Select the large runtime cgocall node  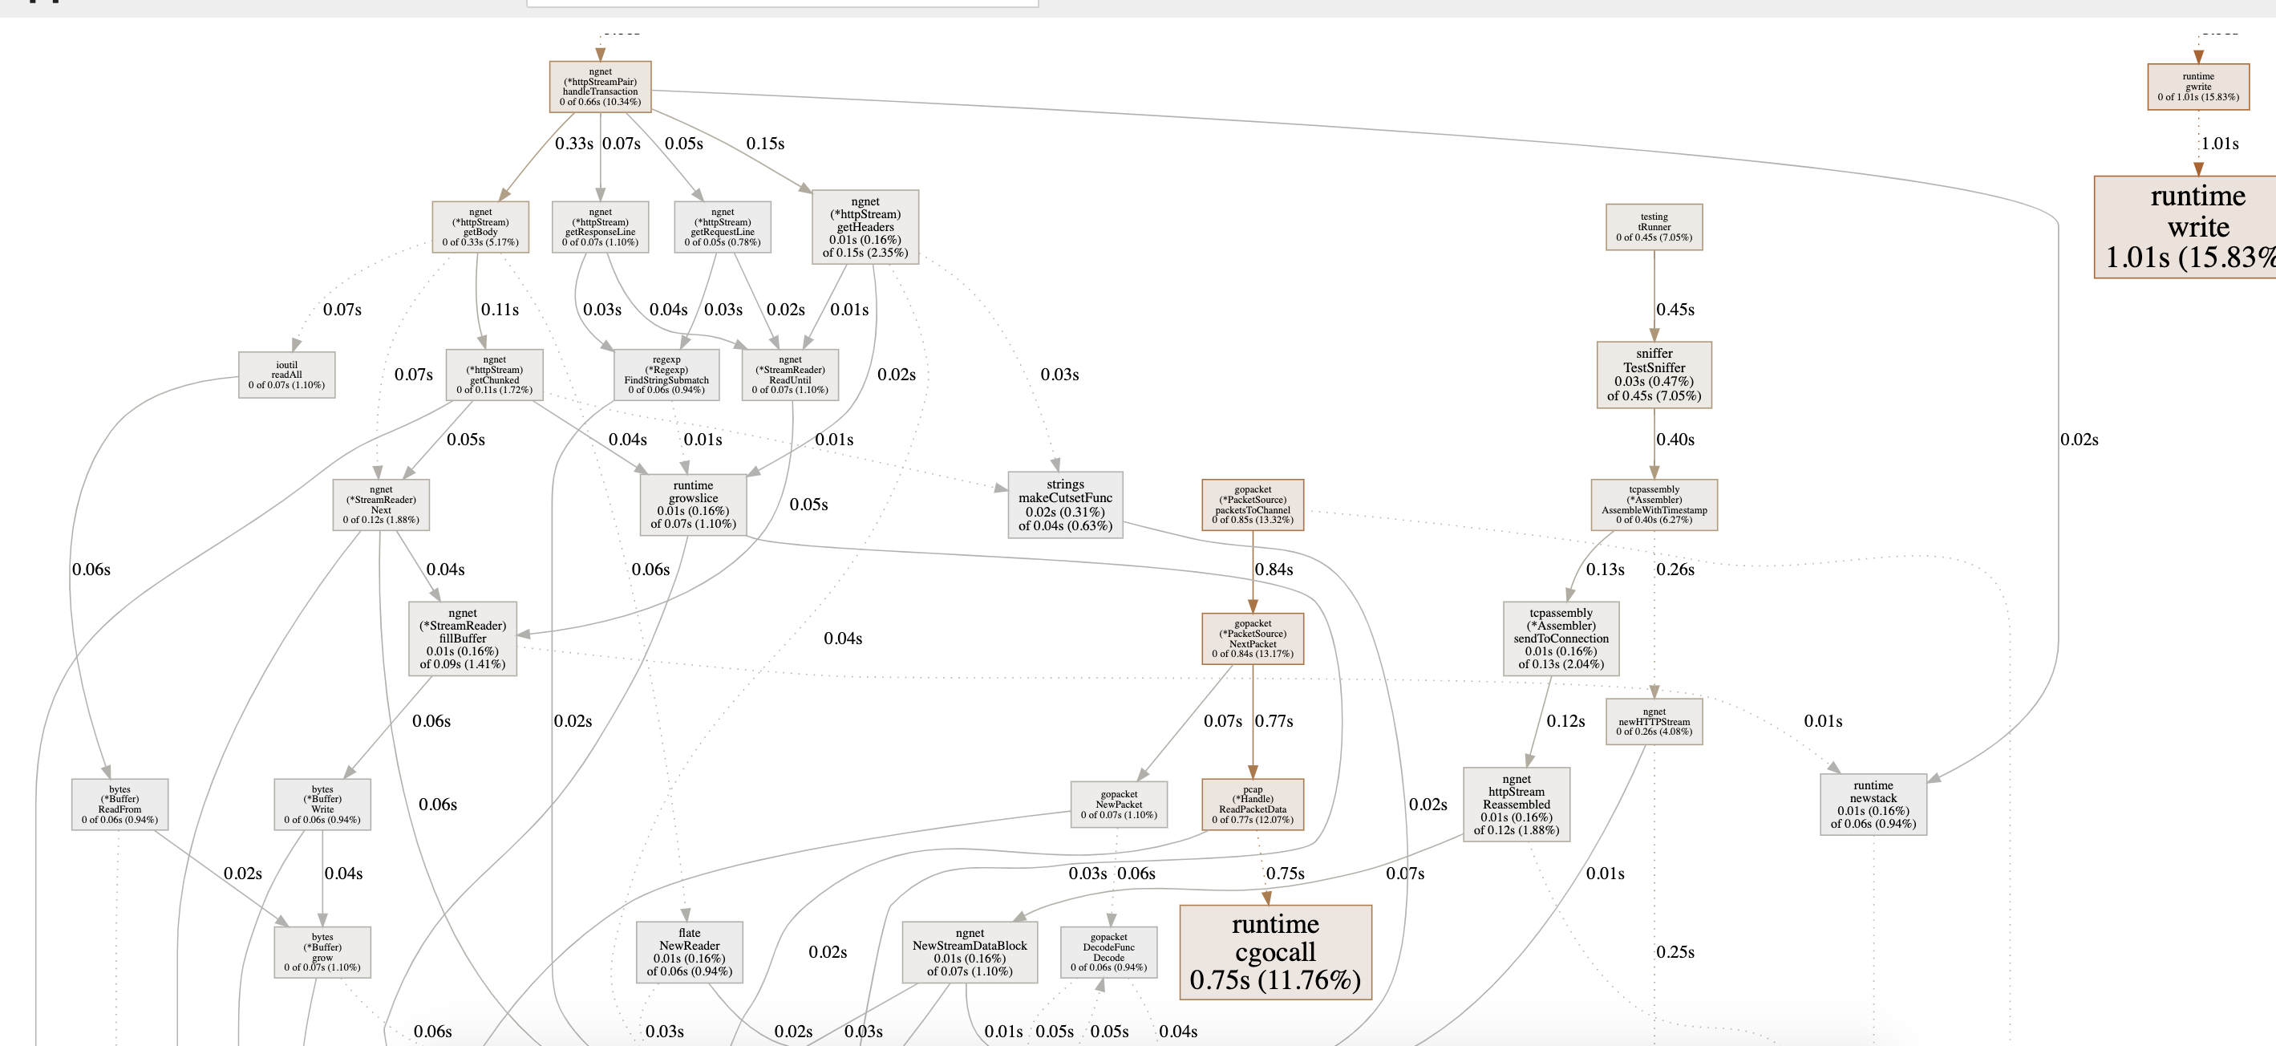coord(1276,952)
